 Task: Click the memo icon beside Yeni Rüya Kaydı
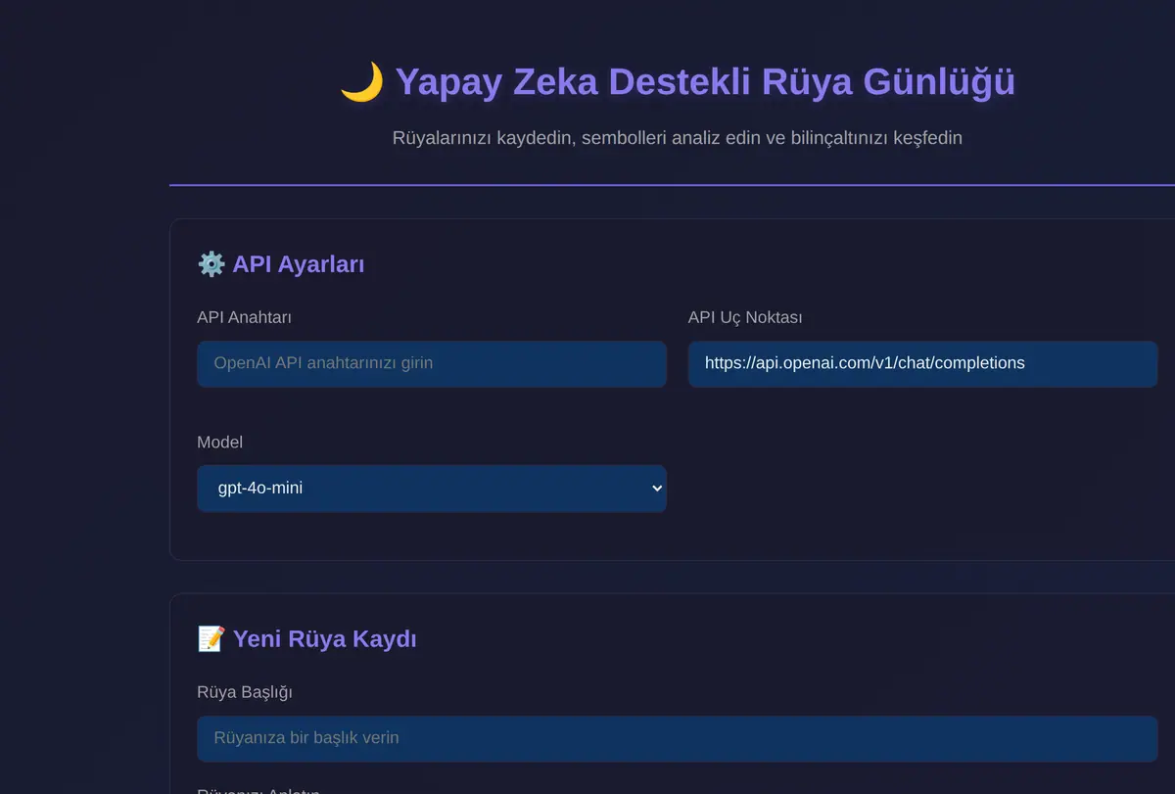point(211,638)
